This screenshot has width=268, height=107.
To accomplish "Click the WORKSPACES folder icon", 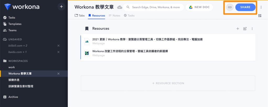I will point(5,61).
